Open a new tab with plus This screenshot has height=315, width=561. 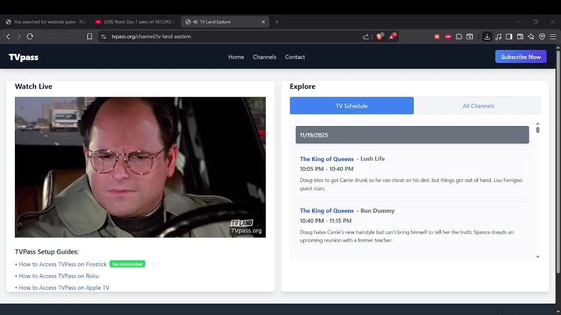coord(277,22)
